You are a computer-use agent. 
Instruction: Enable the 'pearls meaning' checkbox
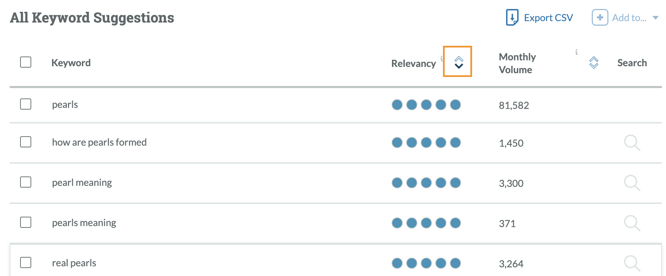coord(26,222)
